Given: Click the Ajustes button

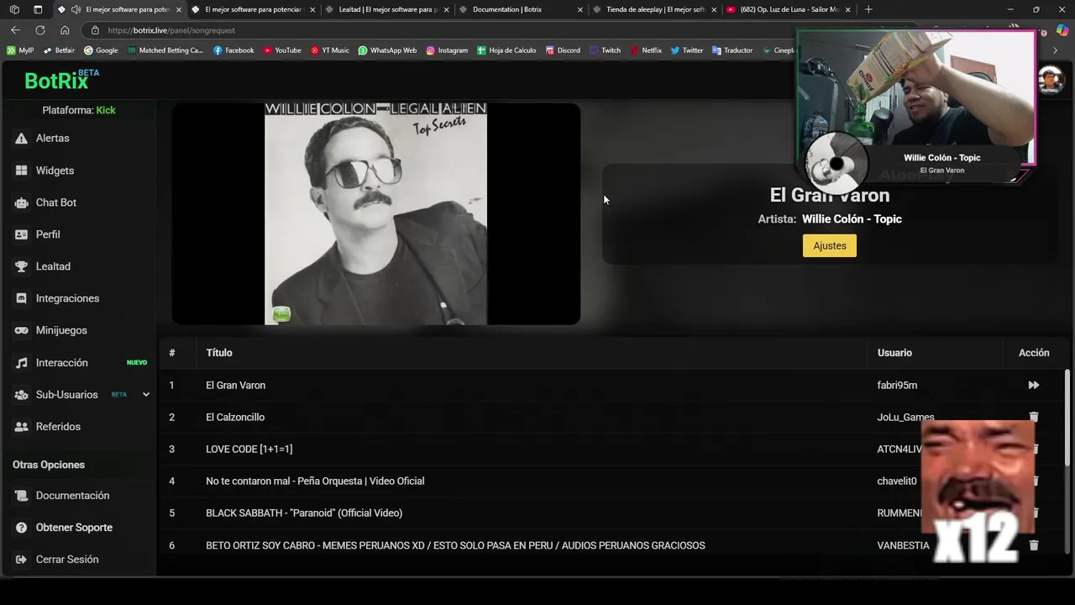Looking at the screenshot, I should [830, 245].
